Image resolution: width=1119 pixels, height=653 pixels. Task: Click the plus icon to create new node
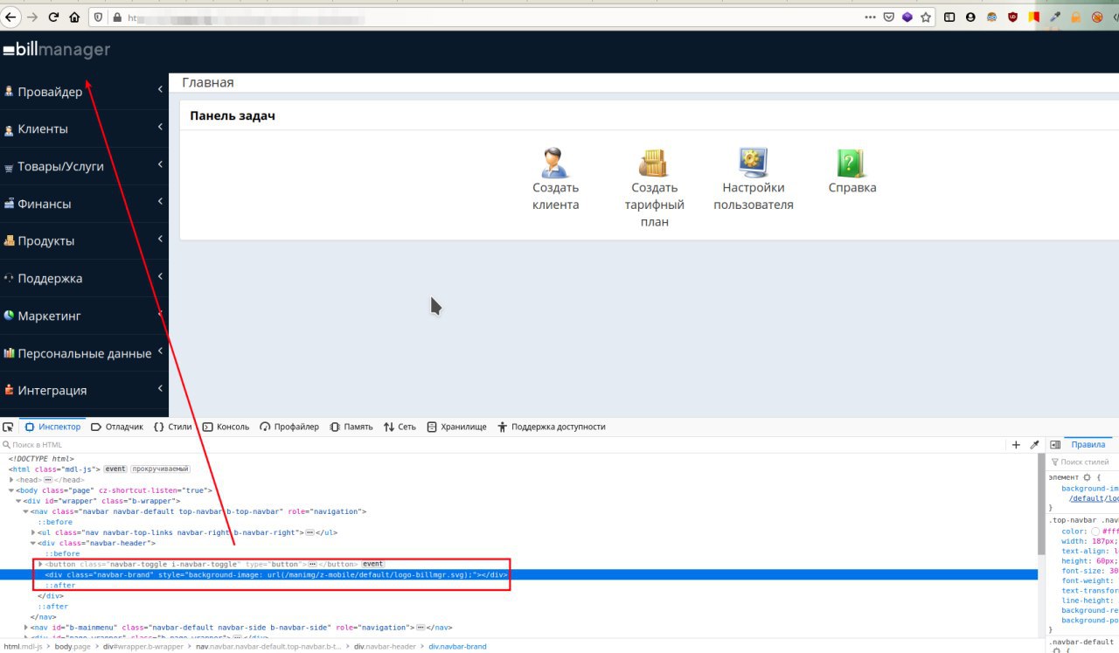(x=1016, y=445)
